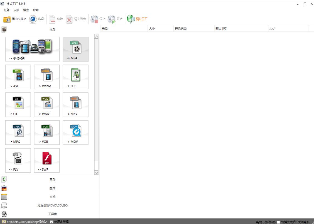This screenshot has width=314, height=224.
Task: Sort by 来源 source column header
Action: coord(124,28)
